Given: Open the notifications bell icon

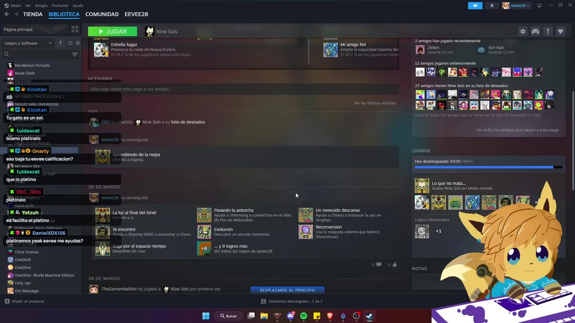Looking at the screenshot, I should 492,5.
